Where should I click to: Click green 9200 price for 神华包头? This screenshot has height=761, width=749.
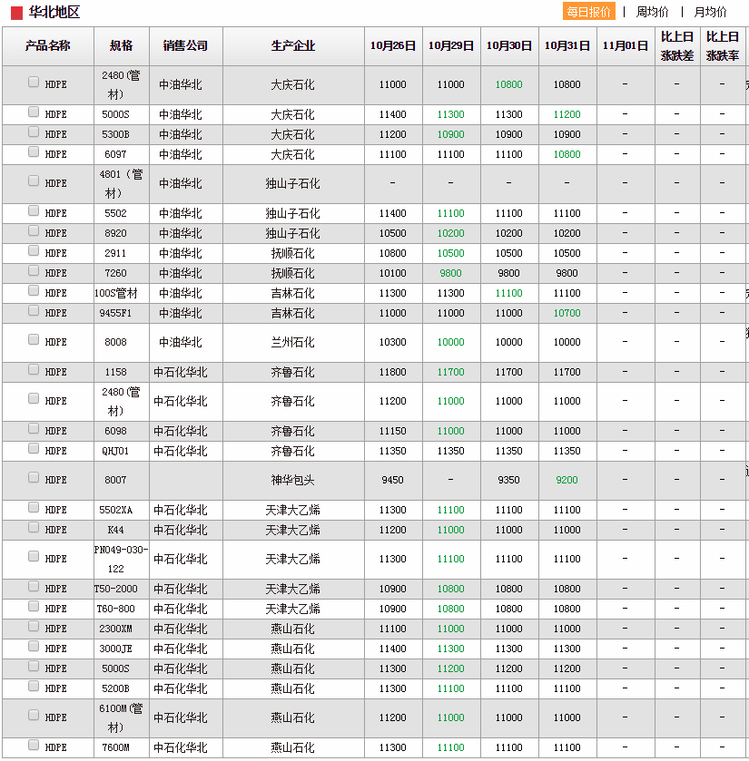567,480
